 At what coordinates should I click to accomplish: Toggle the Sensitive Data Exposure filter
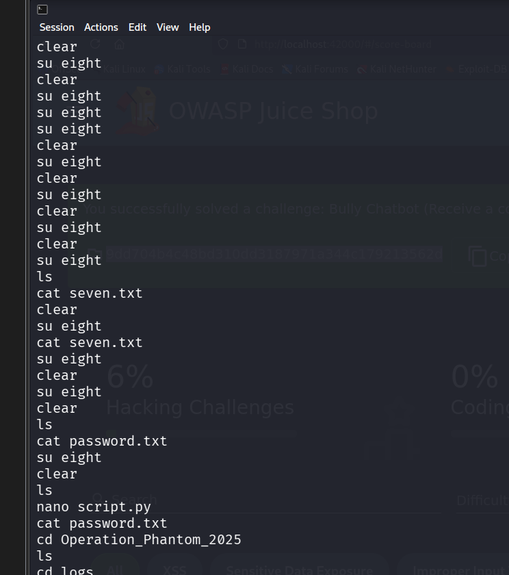click(x=298, y=569)
